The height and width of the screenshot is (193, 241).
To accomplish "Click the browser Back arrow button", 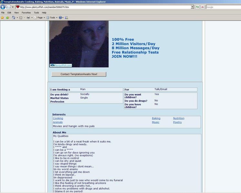I will (x=3, y=7).
